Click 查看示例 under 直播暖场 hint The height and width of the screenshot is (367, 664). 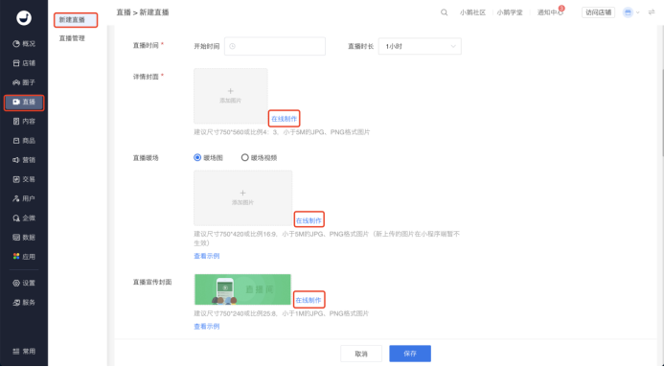point(207,256)
